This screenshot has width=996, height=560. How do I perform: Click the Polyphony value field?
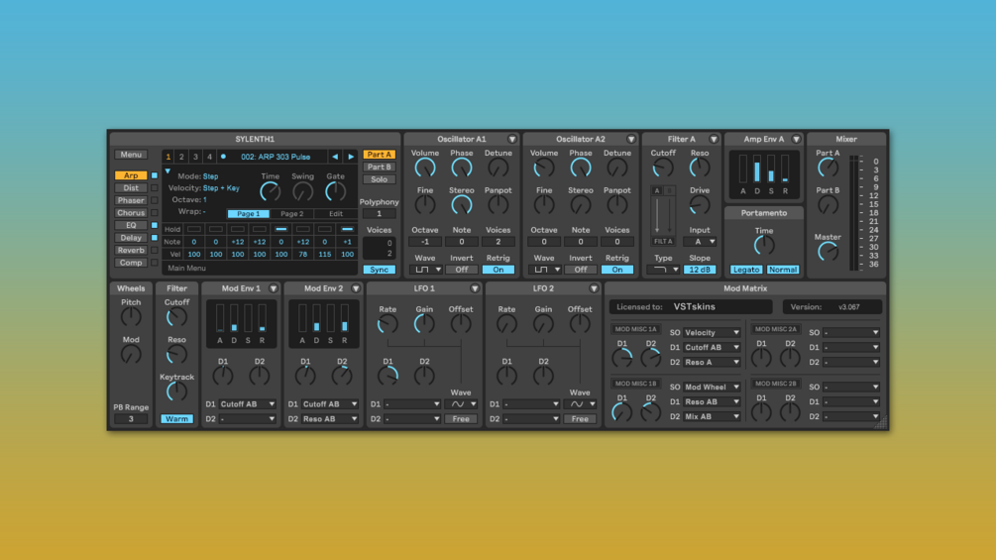pos(380,214)
